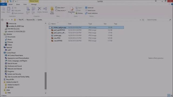Image resolution: width=173 pixels, height=97 pixels.
Task: Click Select all in the ribbon
Action: [x=89, y=8]
